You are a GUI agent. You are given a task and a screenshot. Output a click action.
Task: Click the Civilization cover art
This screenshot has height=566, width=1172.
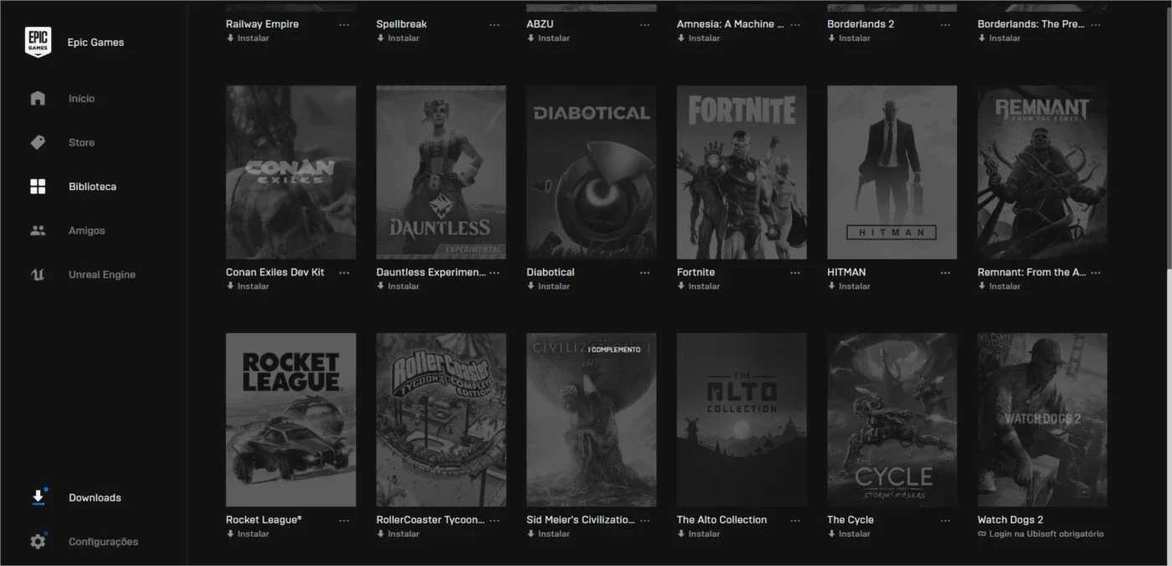[x=592, y=420]
